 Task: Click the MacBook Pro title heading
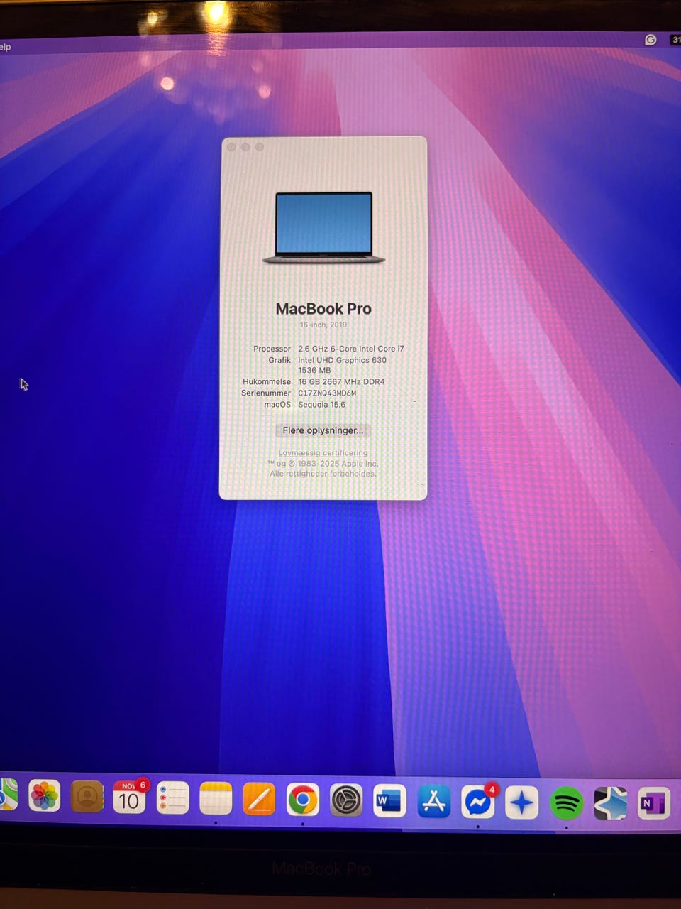tap(323, 309)
